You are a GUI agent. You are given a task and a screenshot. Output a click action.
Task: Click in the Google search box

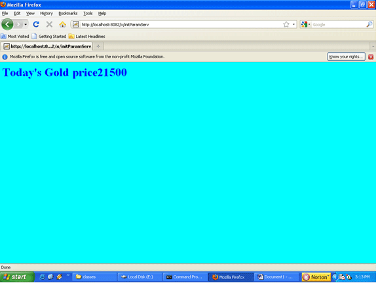(339, 25)
